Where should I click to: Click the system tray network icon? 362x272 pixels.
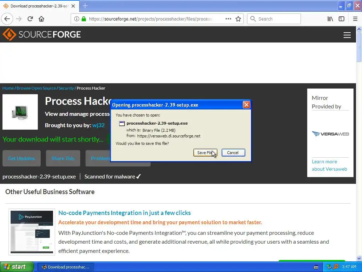pyautogui.click(x=329, y=267)
